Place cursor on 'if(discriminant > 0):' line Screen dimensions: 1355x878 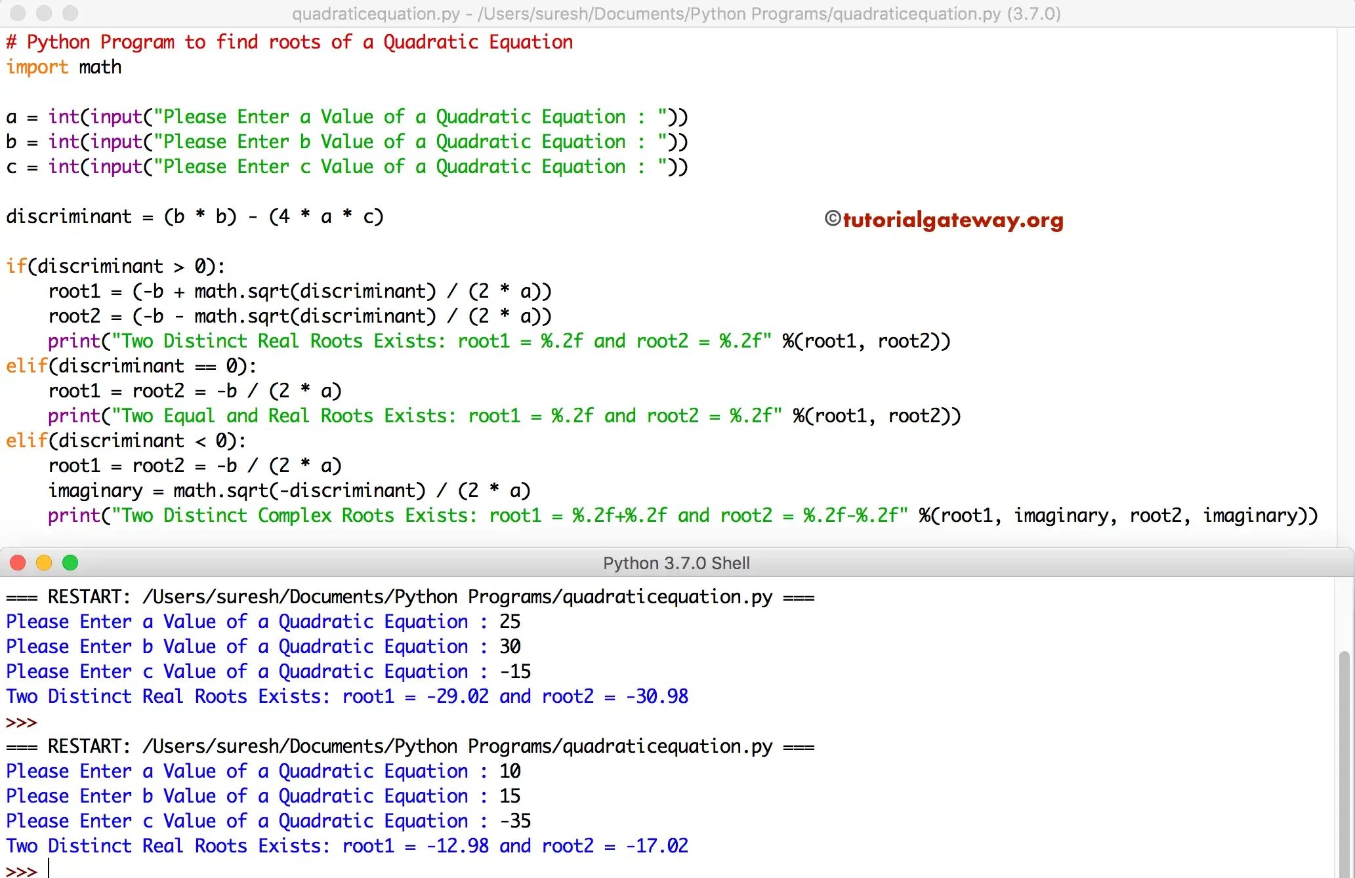pyautogui.click(x=115, y=266)
